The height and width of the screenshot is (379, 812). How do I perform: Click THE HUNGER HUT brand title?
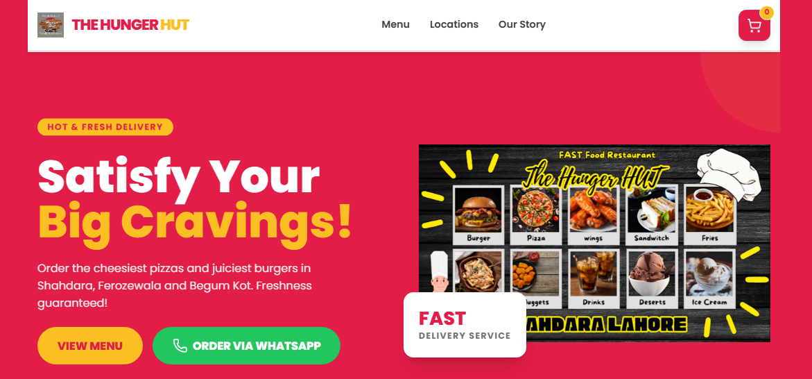130,24
